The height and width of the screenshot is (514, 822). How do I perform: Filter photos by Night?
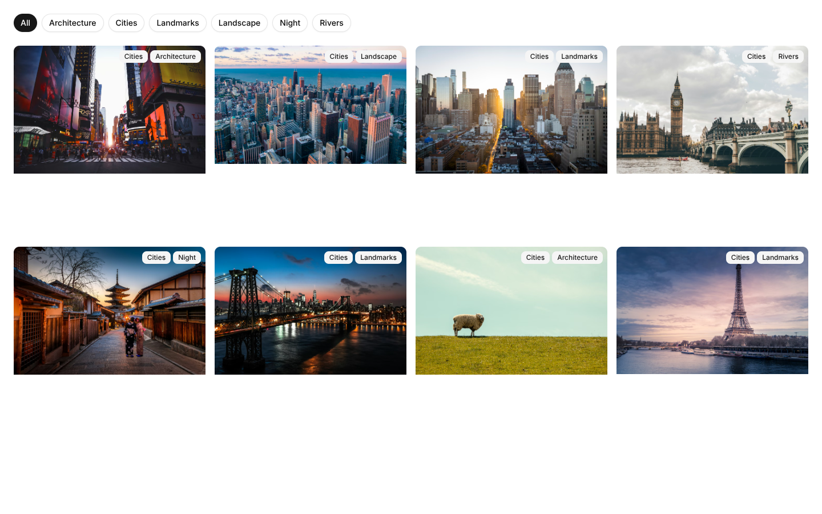pyautogui.click(x=290, y=23)
